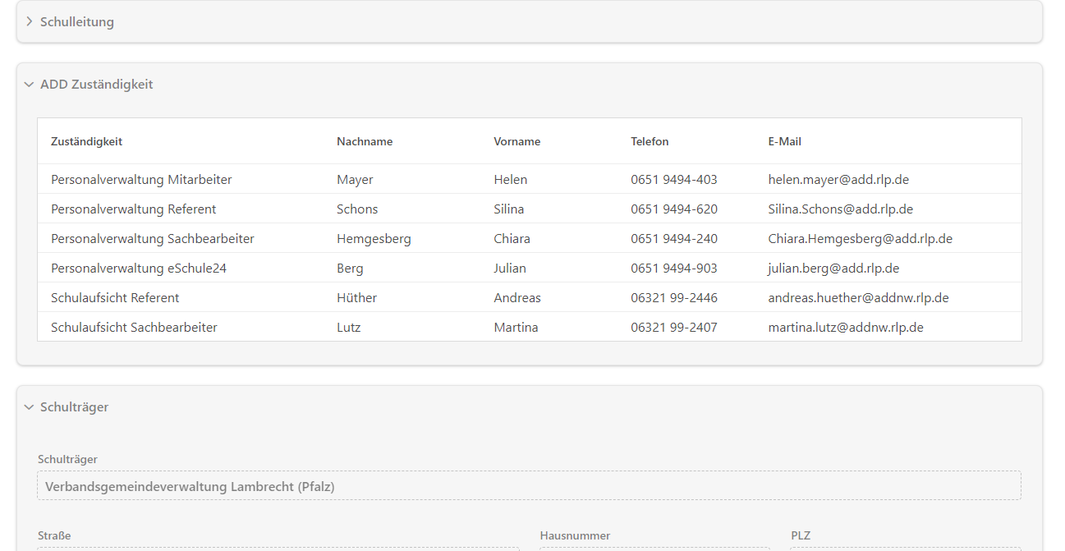This screenshot has width=1065, height=551.
Task: Click email martina.lutz@addnw.rlp.de
Action: pyautogui.click(x=846, y=328)
